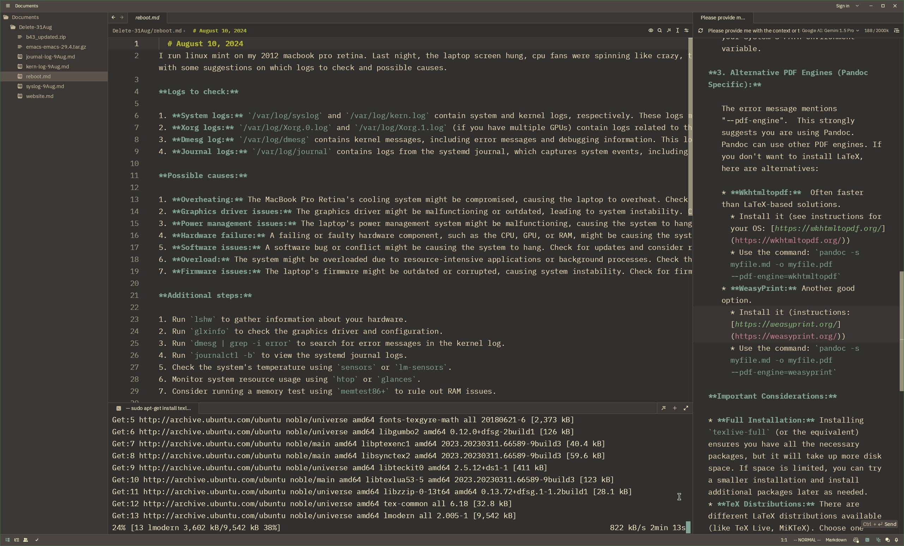Open kern-log-9Aug.md file

point(54,67)
